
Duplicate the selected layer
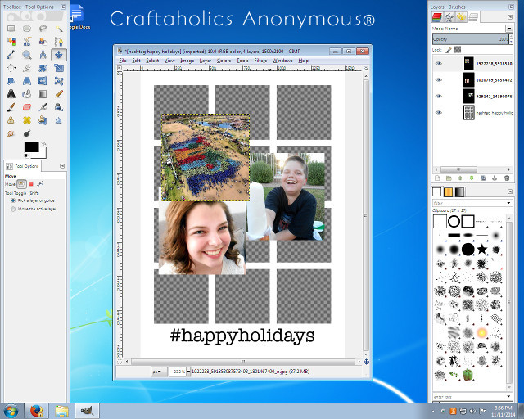pos(483,178)
